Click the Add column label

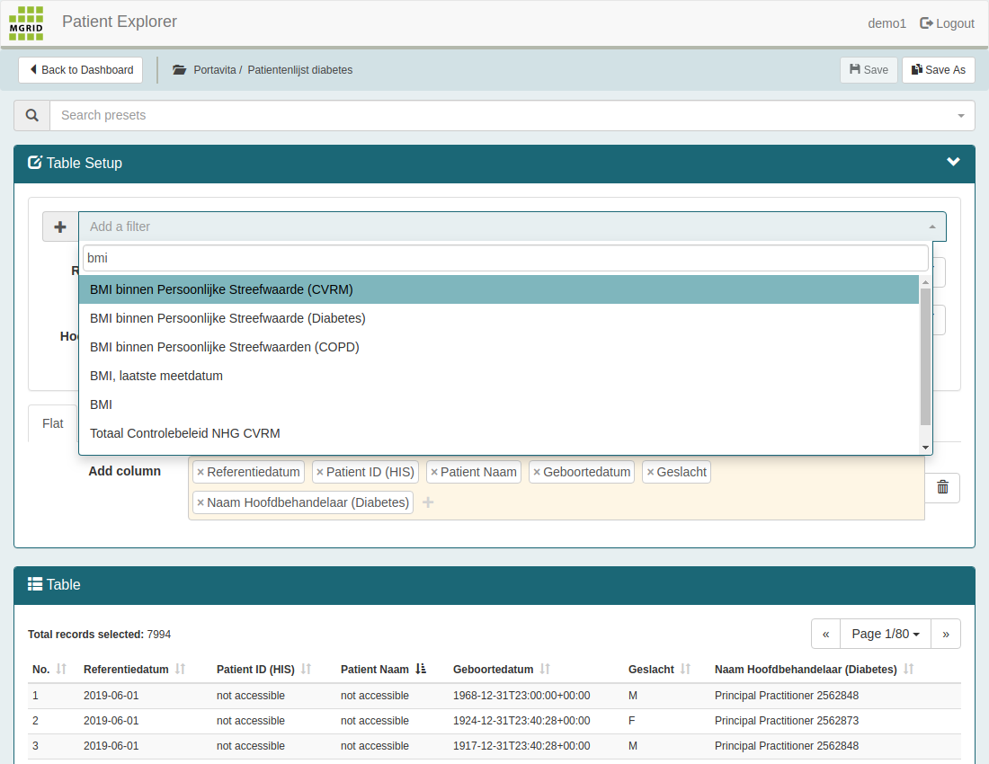[x=124, y=472]
